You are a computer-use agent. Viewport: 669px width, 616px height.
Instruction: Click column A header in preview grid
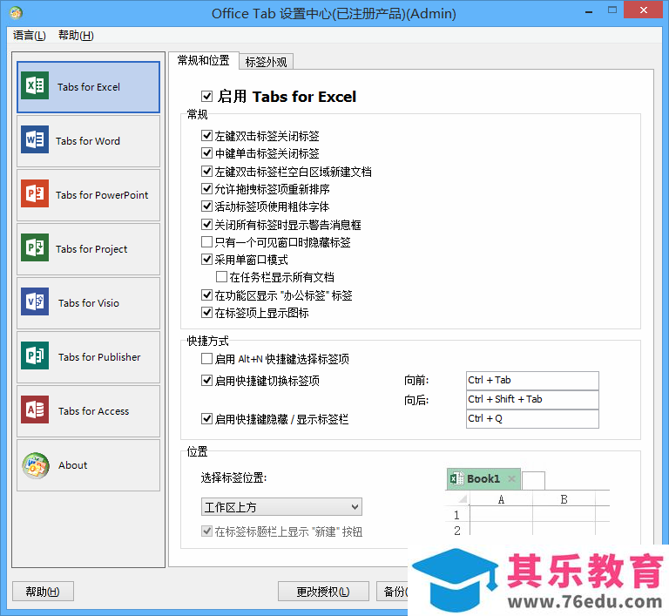point(502,499)
